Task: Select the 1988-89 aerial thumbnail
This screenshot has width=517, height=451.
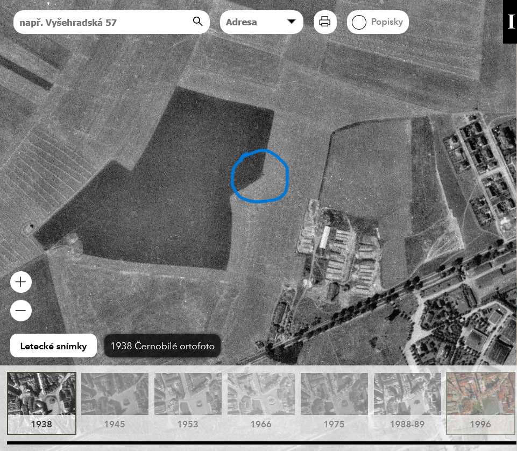Action: 408,403
